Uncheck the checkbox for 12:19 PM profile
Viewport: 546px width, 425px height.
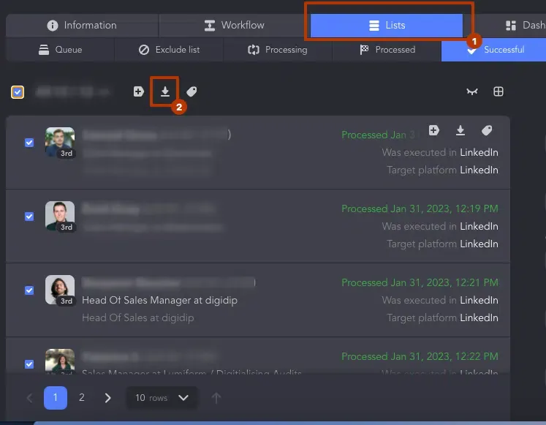[29, 217]
